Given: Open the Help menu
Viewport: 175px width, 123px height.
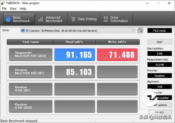Looking at the screenshot, I should [x=23, y=8].
